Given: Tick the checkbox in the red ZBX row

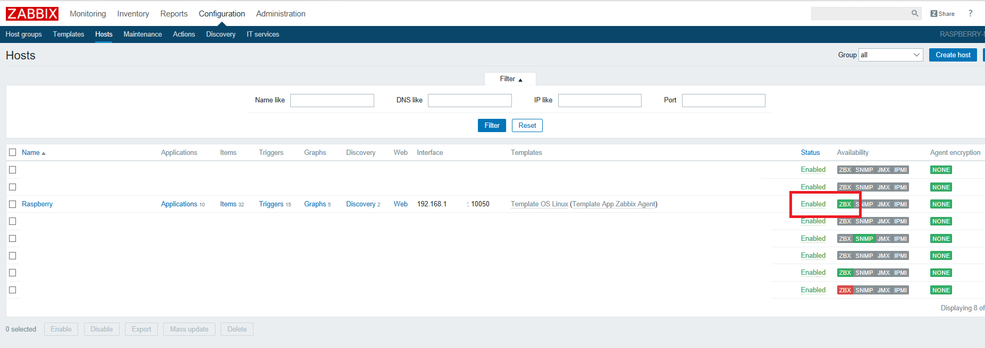Looking at the screenshot, I should point(13,290).
